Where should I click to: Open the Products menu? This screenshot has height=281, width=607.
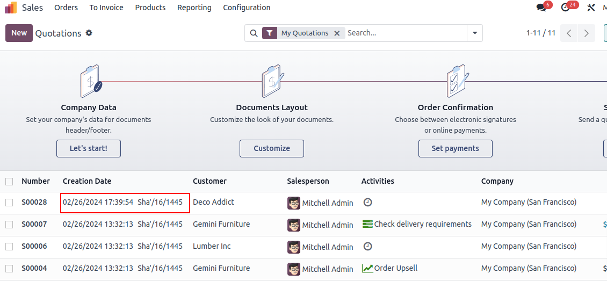coord(150,8)
